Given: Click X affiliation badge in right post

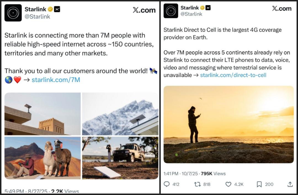Looking at the screenshot, I should point(208,8).
